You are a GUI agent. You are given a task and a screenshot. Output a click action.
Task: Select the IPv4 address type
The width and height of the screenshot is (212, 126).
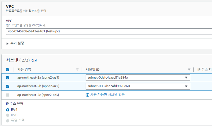pyautogui.click(x=8, y=110)
